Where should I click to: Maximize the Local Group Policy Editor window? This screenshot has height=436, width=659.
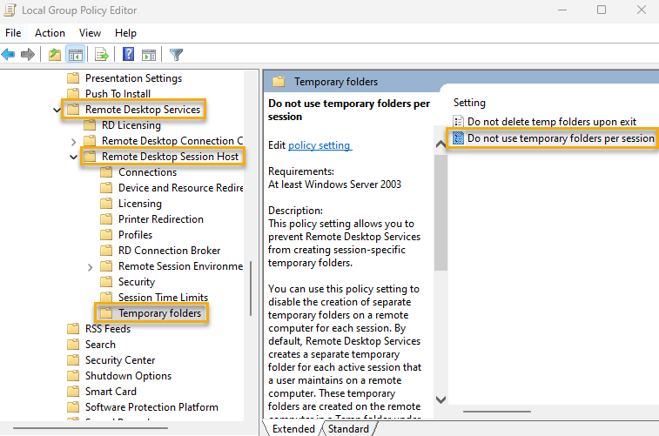tap(602, 10)
